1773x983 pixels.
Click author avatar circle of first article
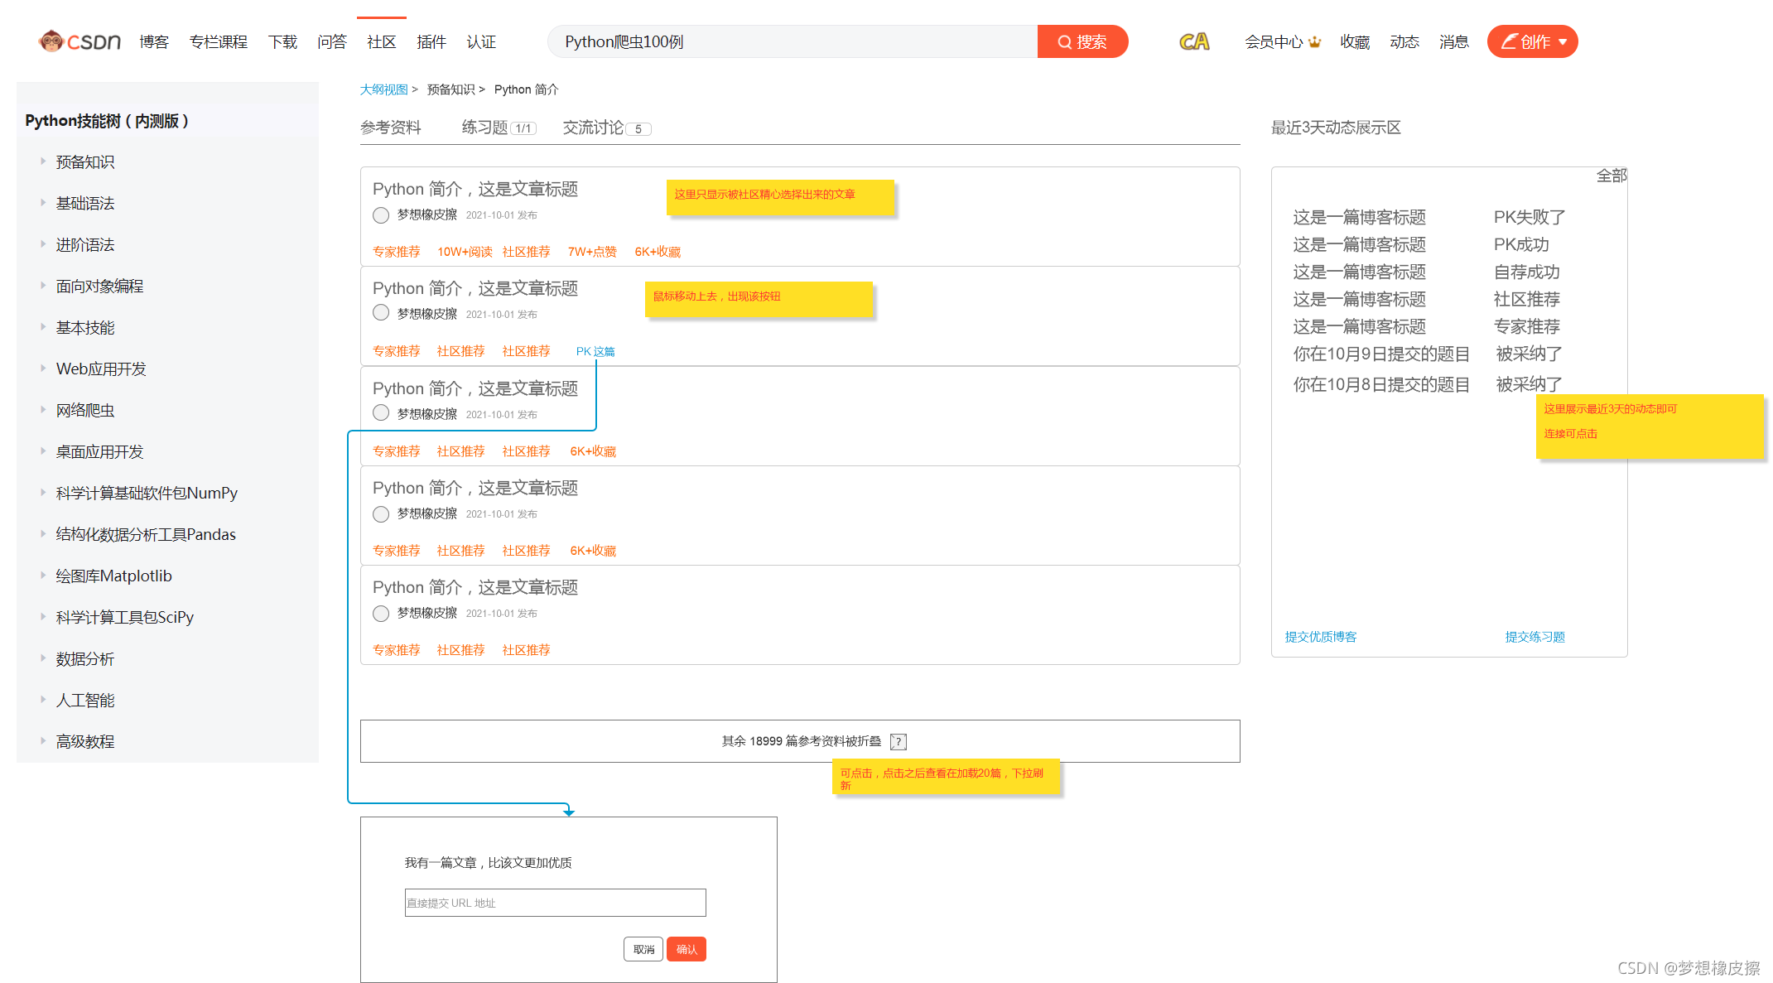click(381, 215)
